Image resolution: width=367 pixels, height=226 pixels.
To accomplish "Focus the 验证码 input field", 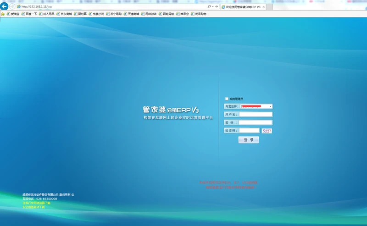I will point(249,131).
